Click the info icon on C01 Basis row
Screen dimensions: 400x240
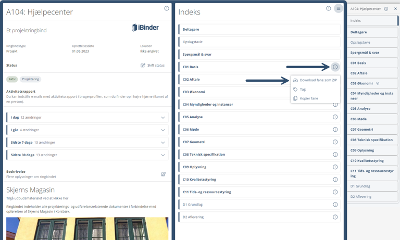pos(335,67)
